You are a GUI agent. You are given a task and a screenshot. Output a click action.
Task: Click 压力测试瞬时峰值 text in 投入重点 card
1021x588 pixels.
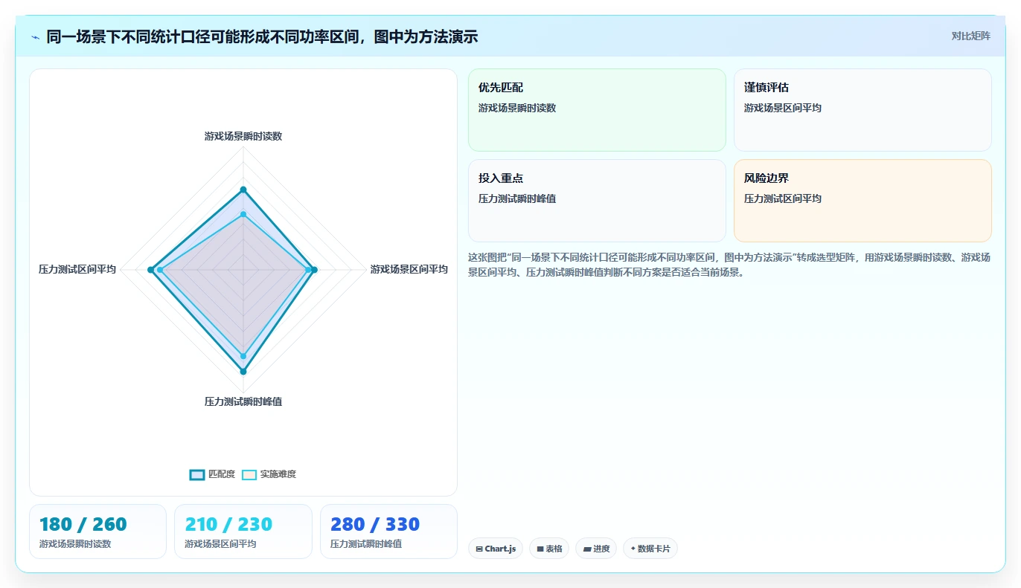point(517,198)
